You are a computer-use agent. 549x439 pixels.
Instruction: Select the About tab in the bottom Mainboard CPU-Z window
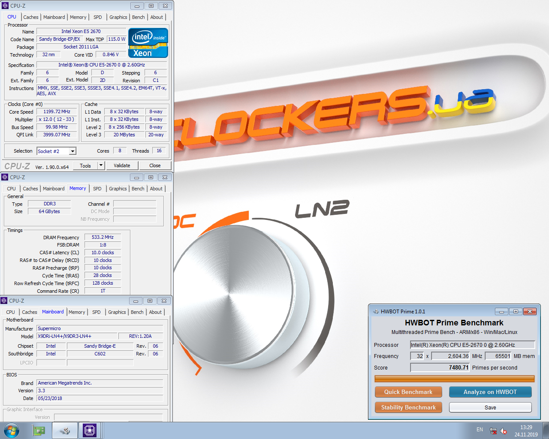tap(155, 312)
